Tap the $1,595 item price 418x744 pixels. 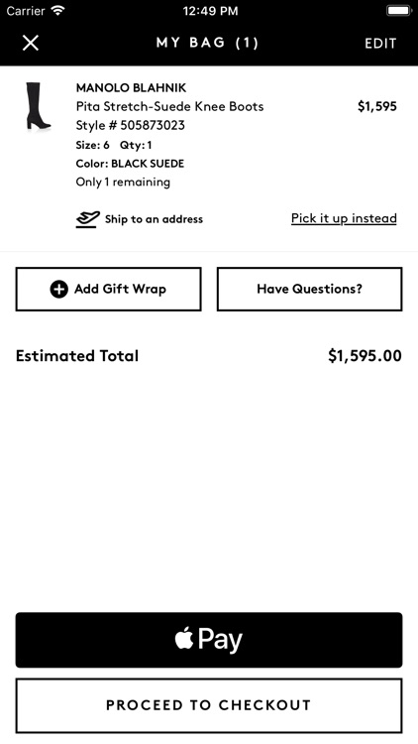click(376, 106)
